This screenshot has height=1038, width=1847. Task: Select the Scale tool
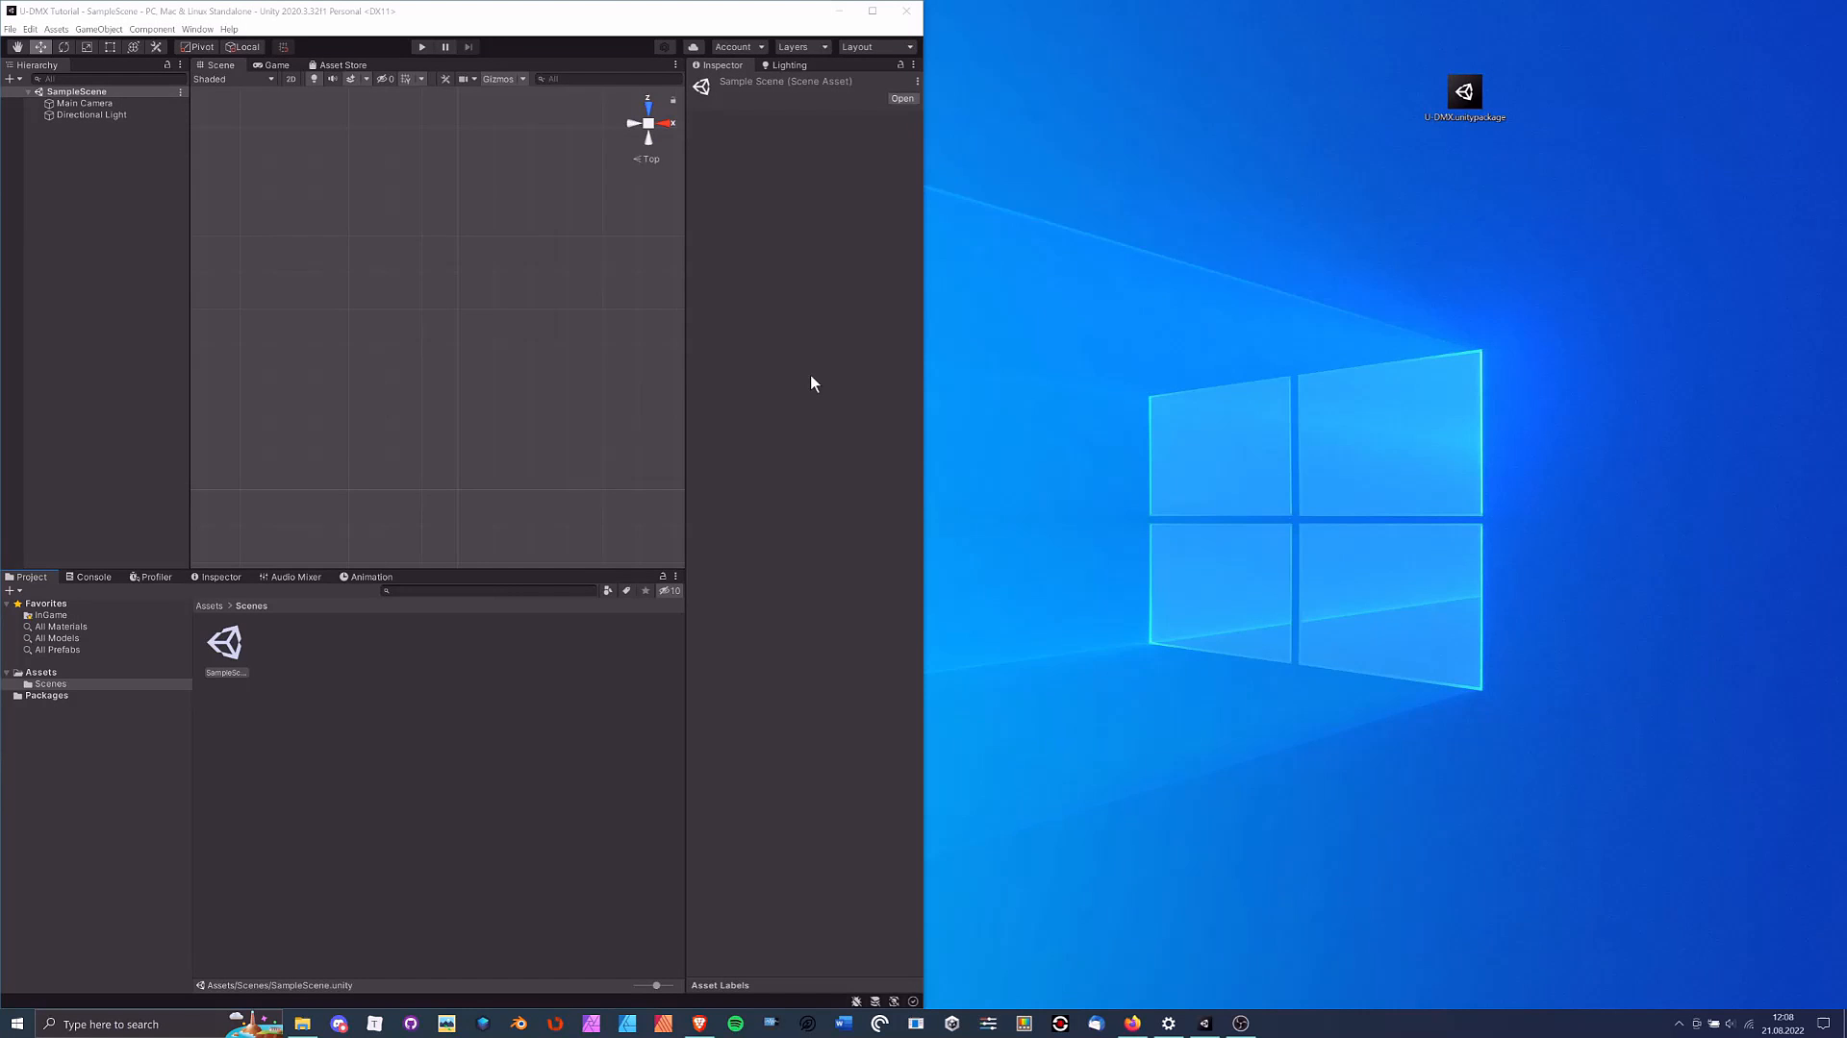87,47
